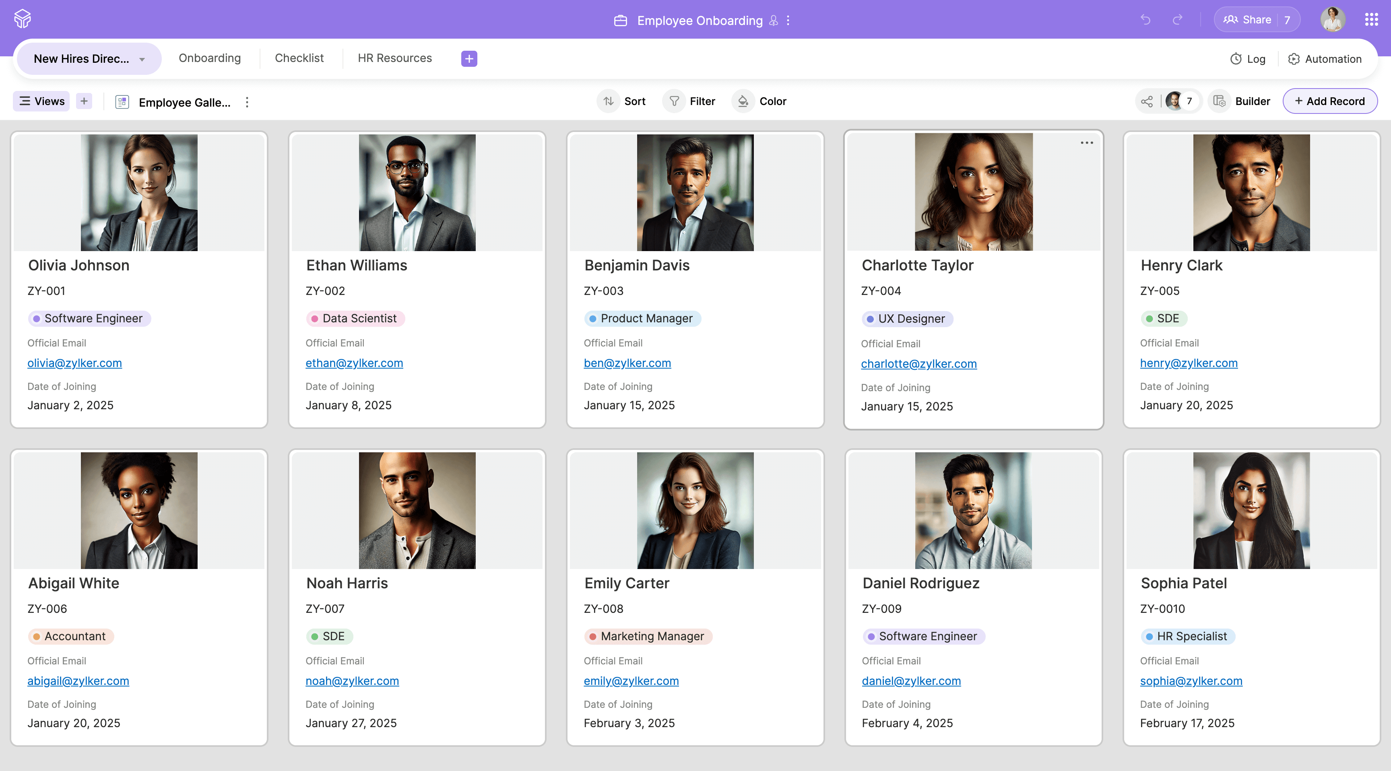This screenshot has height=771, width=1391.
Task: Click the add view plus icon
Action: 84,101
